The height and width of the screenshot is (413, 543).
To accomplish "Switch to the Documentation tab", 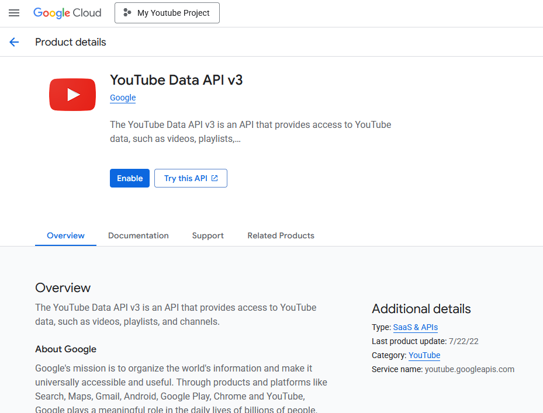I will 139,235.
